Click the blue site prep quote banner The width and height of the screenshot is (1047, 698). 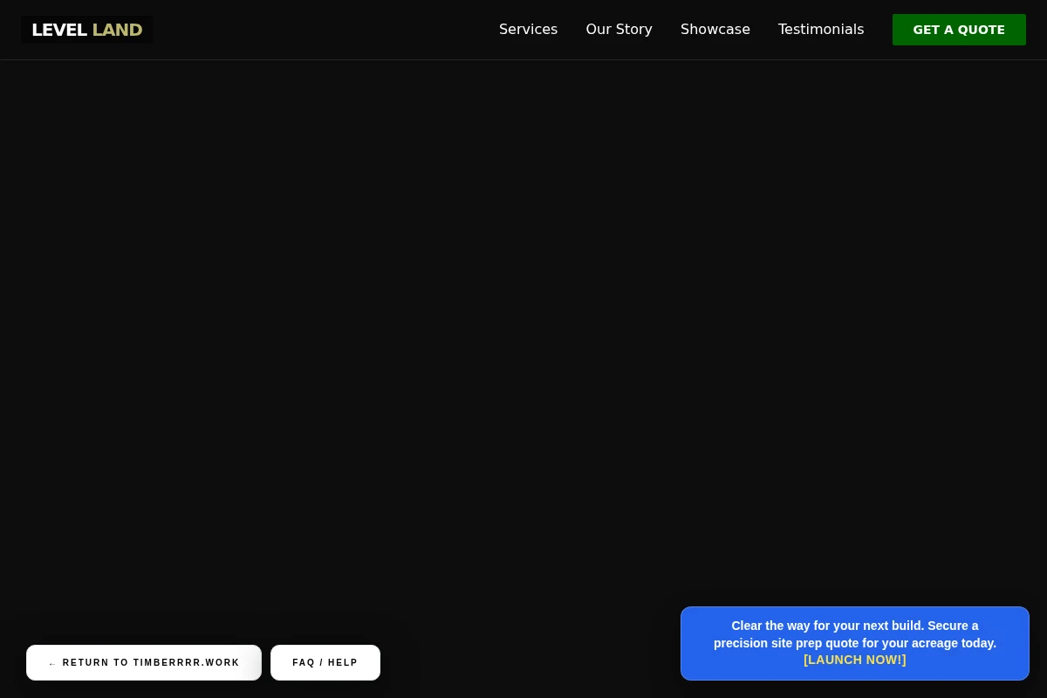[x=855, y=644]
